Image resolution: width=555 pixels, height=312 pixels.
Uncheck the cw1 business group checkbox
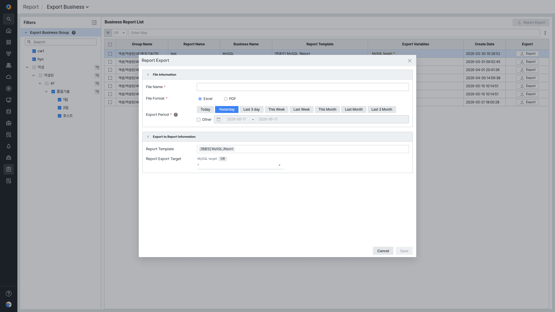pyautogui.click(x=34, y=51)
